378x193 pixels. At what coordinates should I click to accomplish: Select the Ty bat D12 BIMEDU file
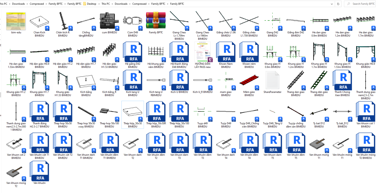pyautogui.click(x=319, y=112)
